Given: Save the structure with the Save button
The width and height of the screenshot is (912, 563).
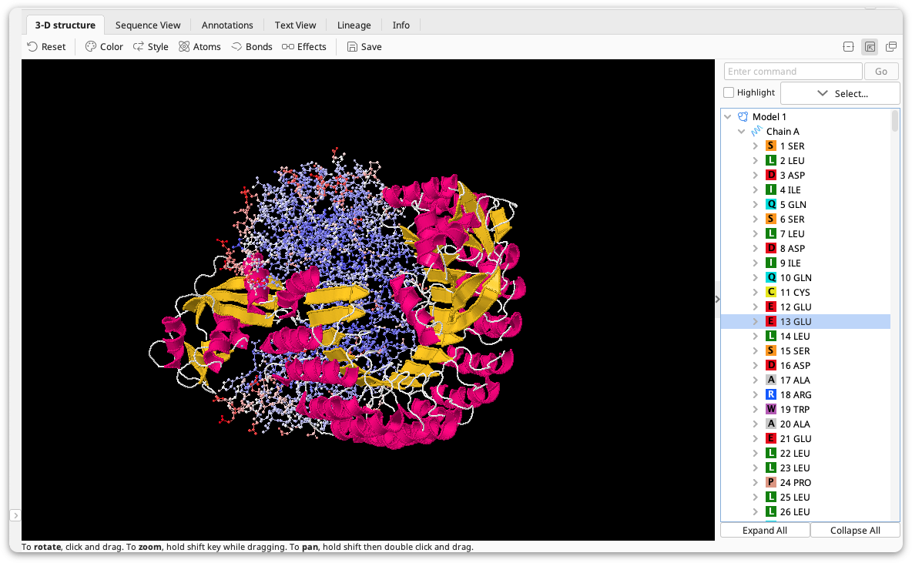Looking at the screenshot, I should (x=364, y=46).
